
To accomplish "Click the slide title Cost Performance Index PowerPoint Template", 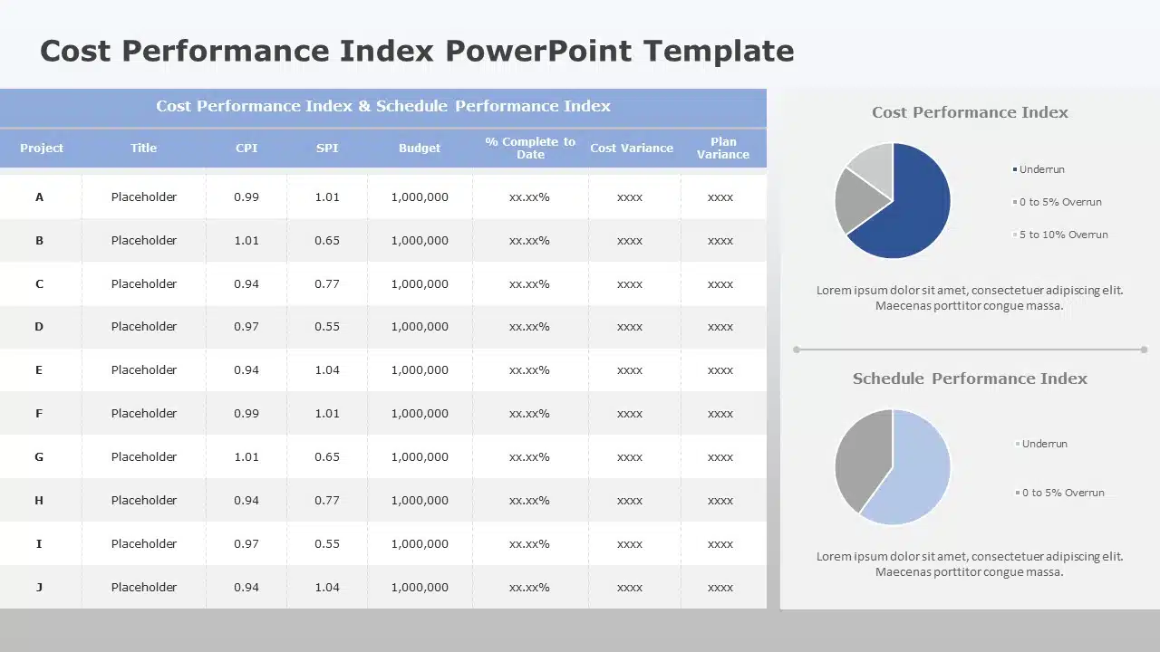I will tap(417, 51).
